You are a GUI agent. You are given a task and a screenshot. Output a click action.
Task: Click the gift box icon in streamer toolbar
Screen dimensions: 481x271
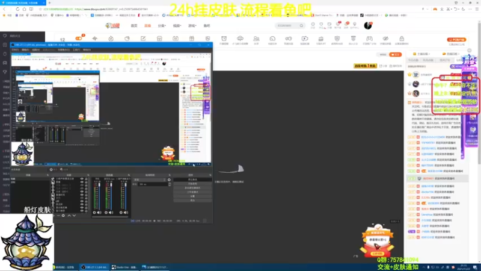[x=191, y=39]
